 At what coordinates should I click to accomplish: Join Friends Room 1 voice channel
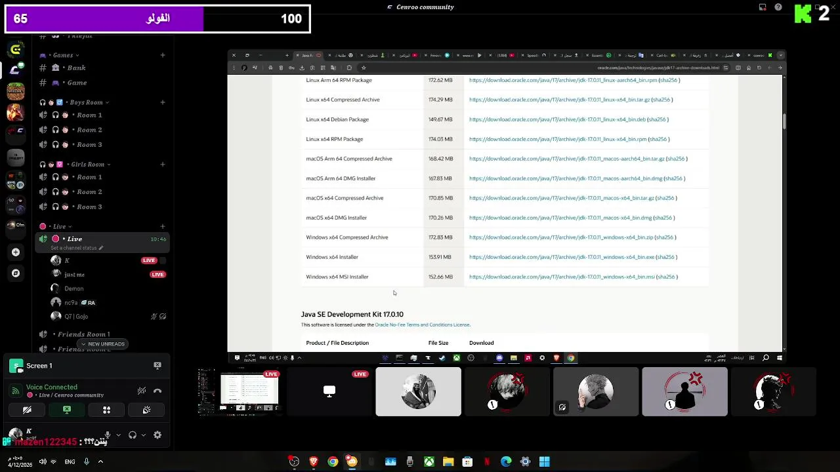(102, 334)
